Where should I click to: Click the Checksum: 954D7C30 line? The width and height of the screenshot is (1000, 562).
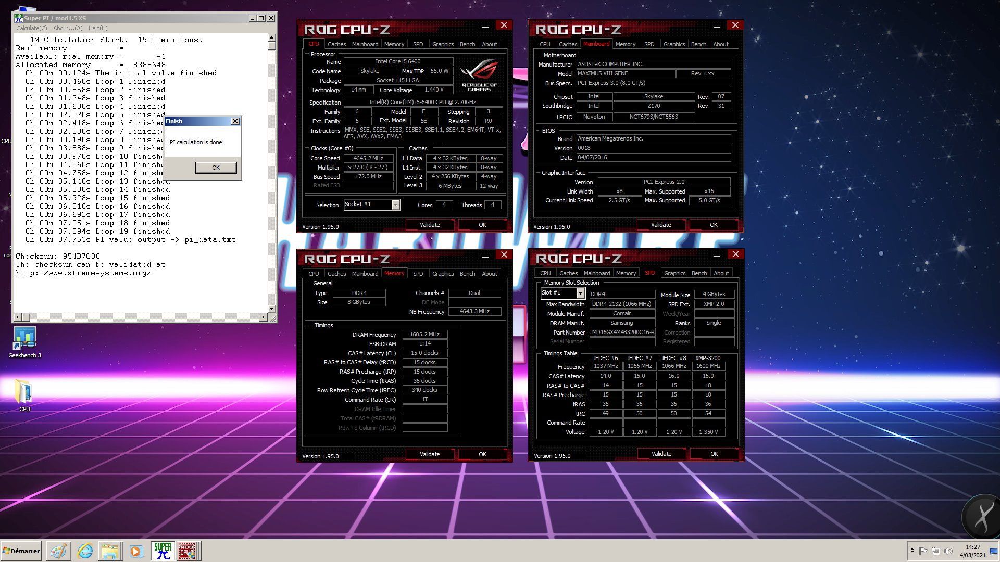tap(58, 257)
